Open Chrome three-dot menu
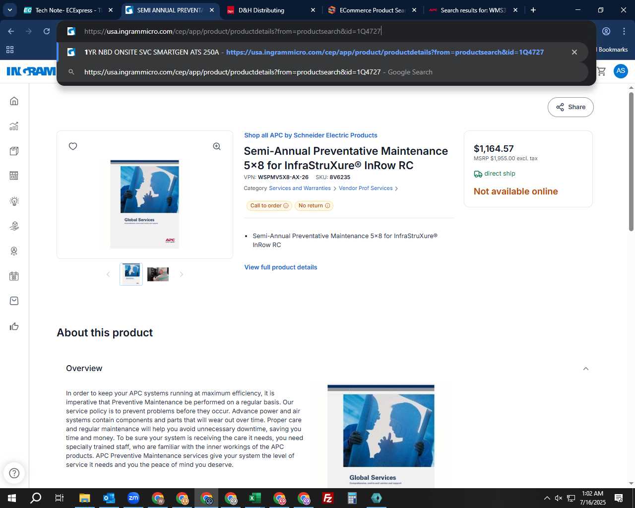The width and height of the screenshot is (635, 508). click(x=624, y=31)
